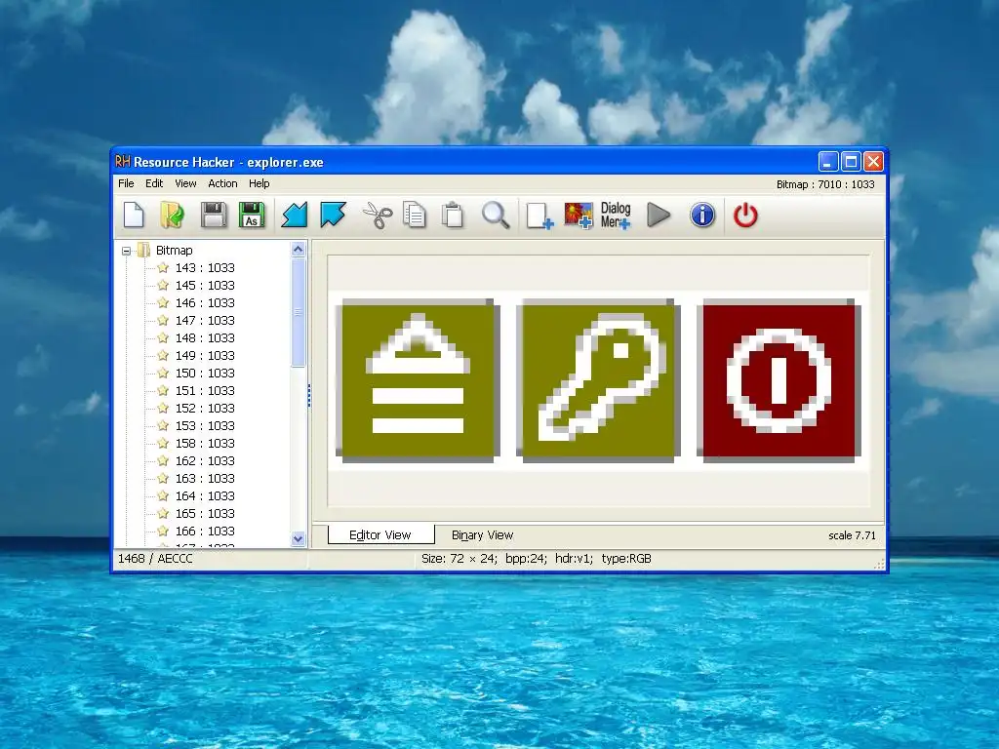999x749 pixels.
Task: Click the RH logo in title bar
Action: (123, 162)
